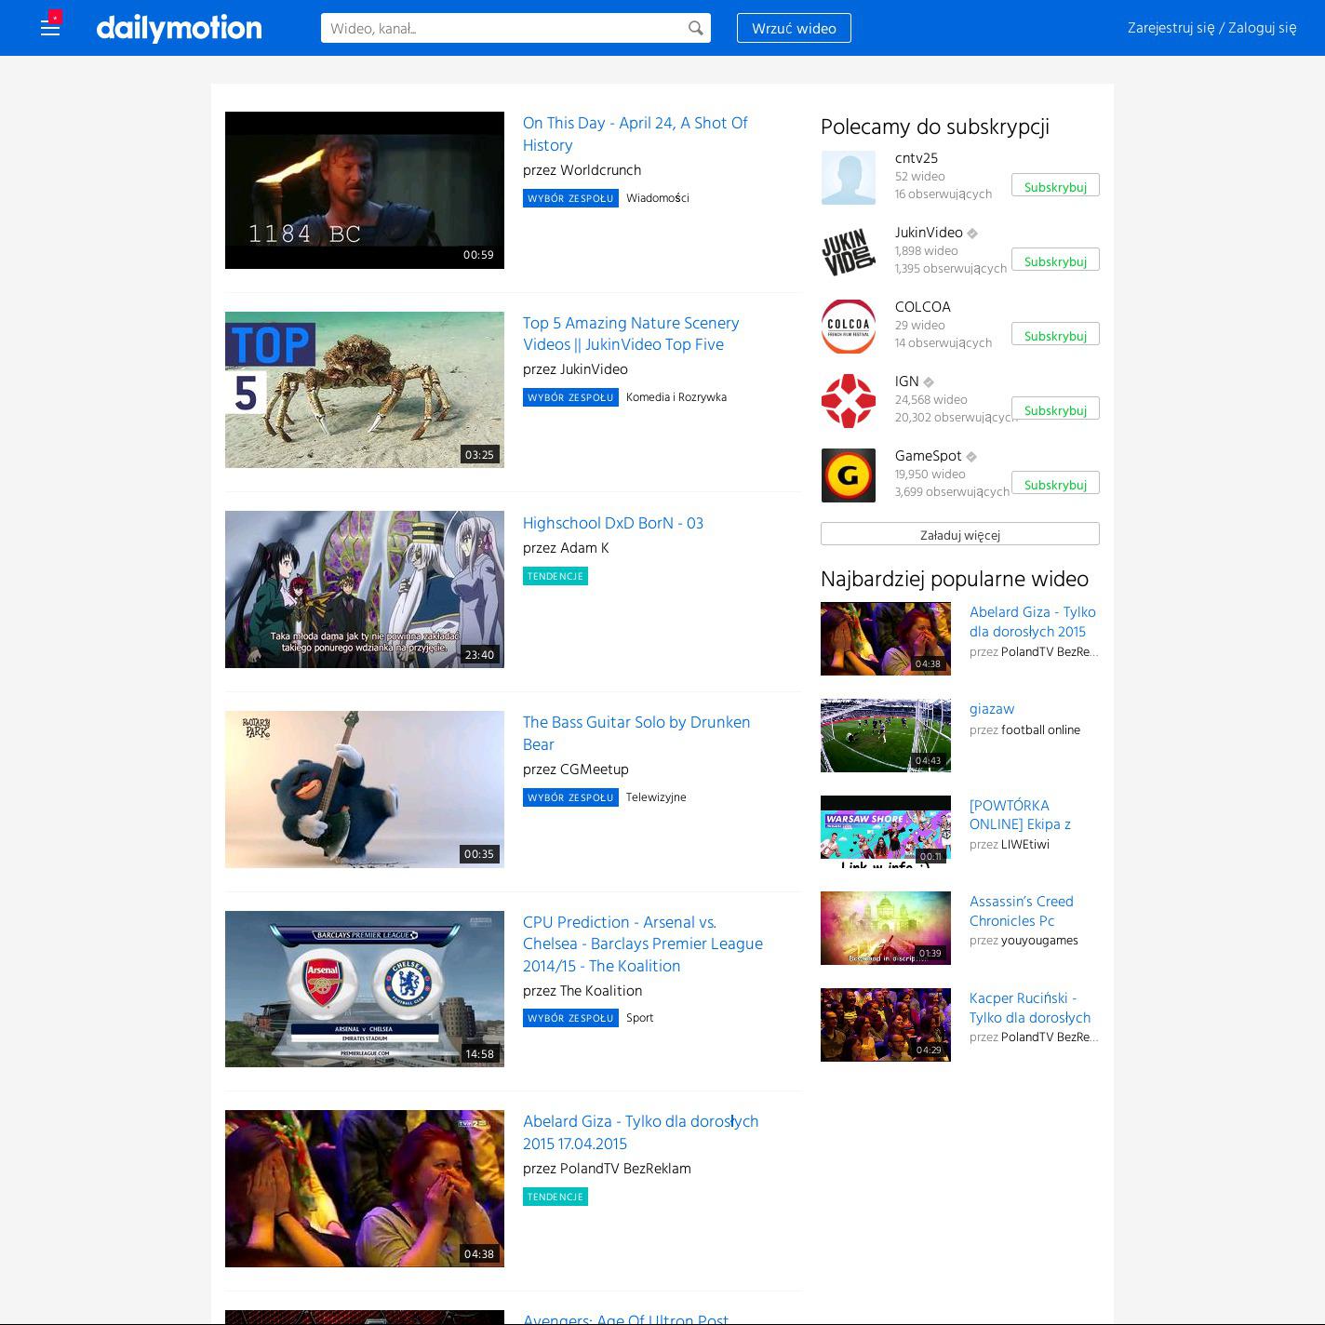Subscribe to the GameSpot channel
Screen dimensions: 1325x1325
[x=1054, y=484]
